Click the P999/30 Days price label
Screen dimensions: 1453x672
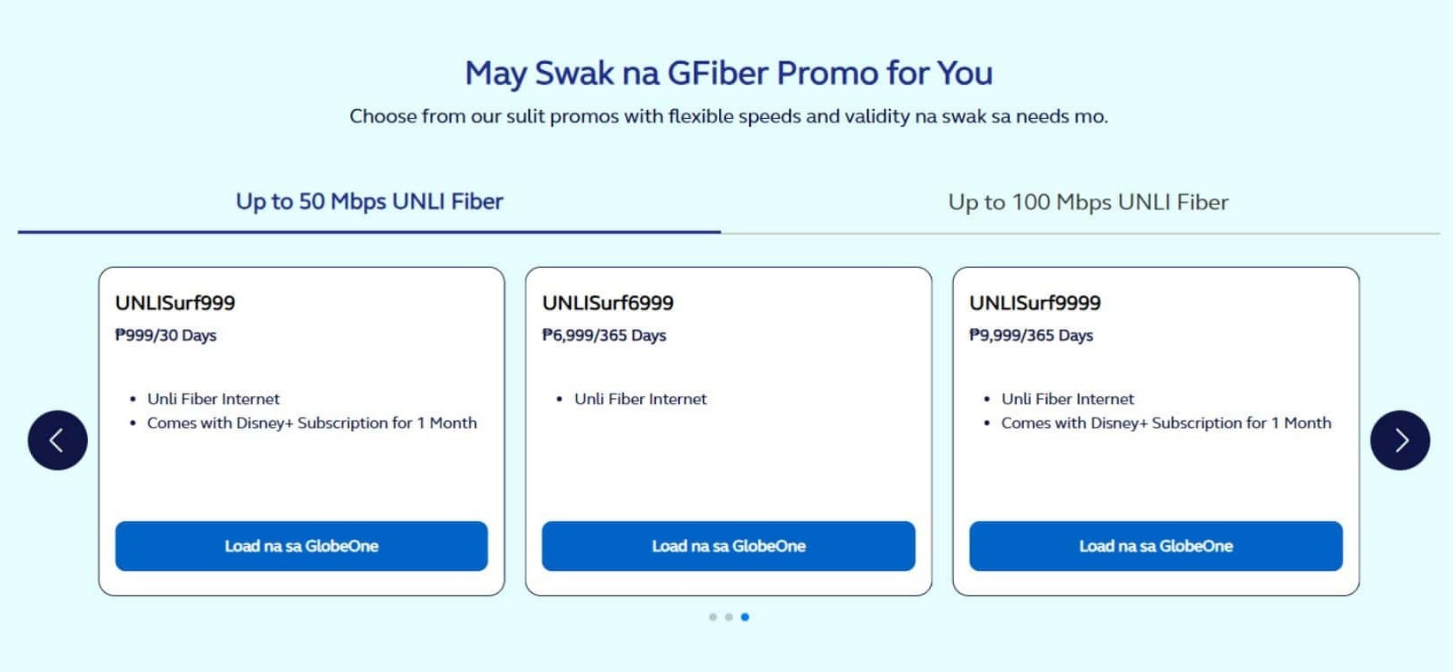(168, 336)
